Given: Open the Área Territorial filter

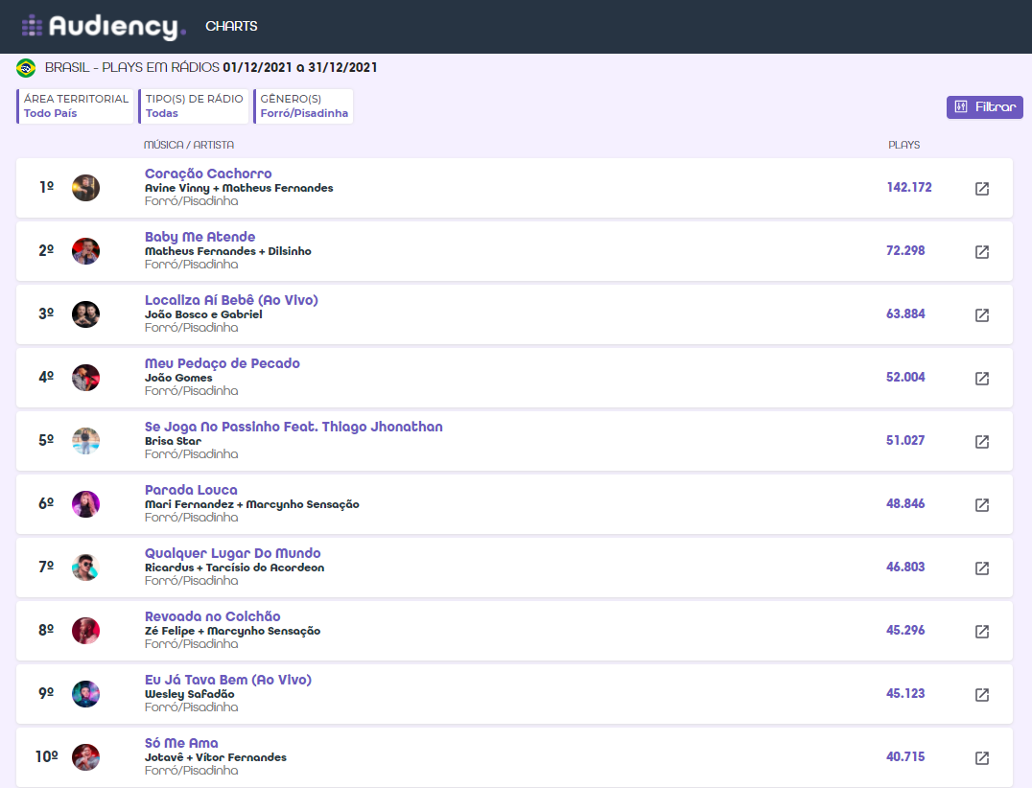Looking at the screenshot, I should click(75, 105).
